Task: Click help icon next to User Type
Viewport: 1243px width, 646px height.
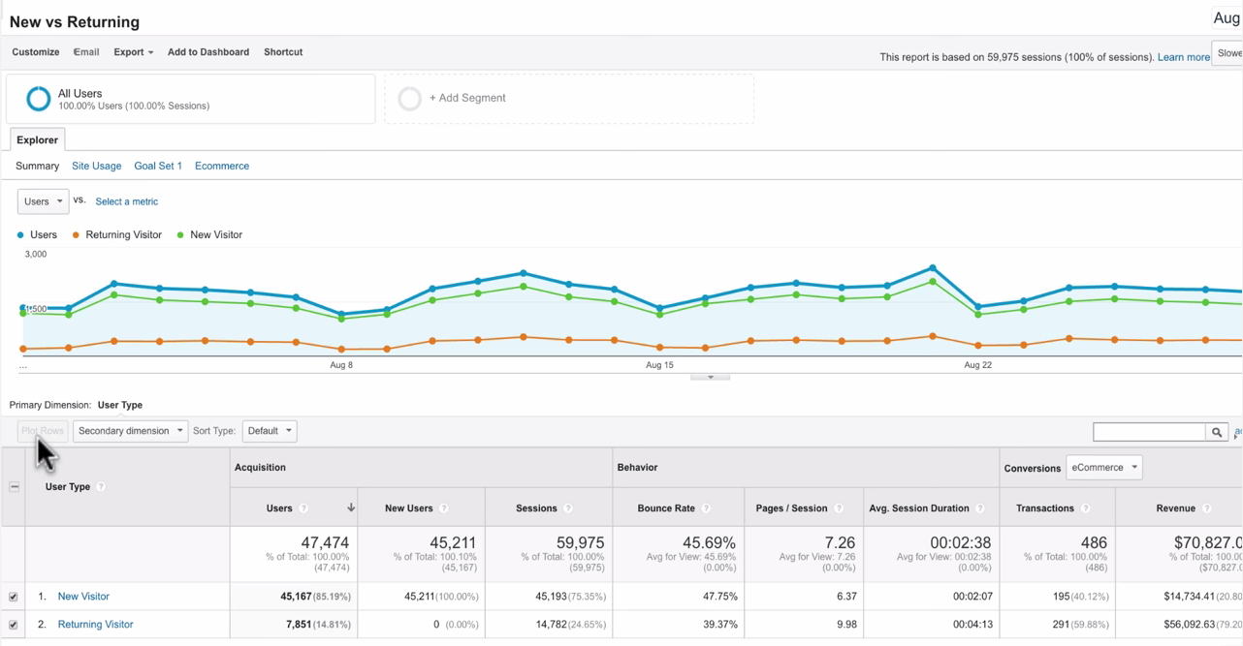Action: [x=101, y=487]
